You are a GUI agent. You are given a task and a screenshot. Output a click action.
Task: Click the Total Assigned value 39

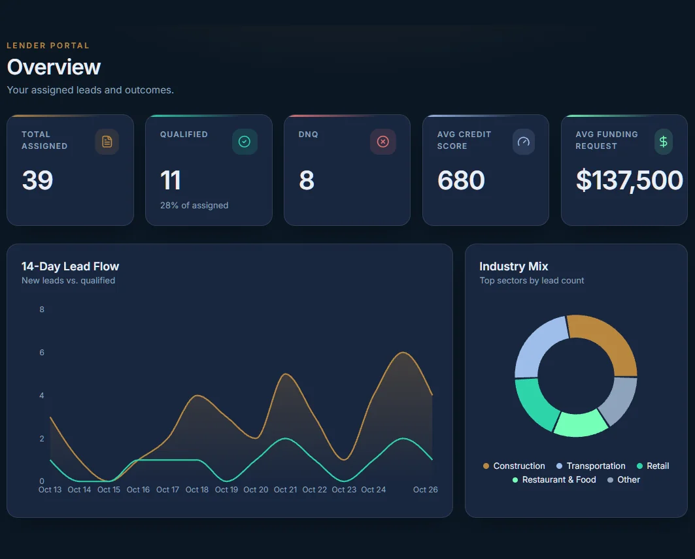(38, 181)
